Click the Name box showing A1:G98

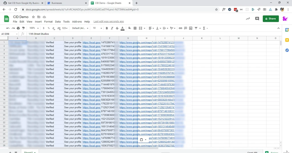pos(9,34)
